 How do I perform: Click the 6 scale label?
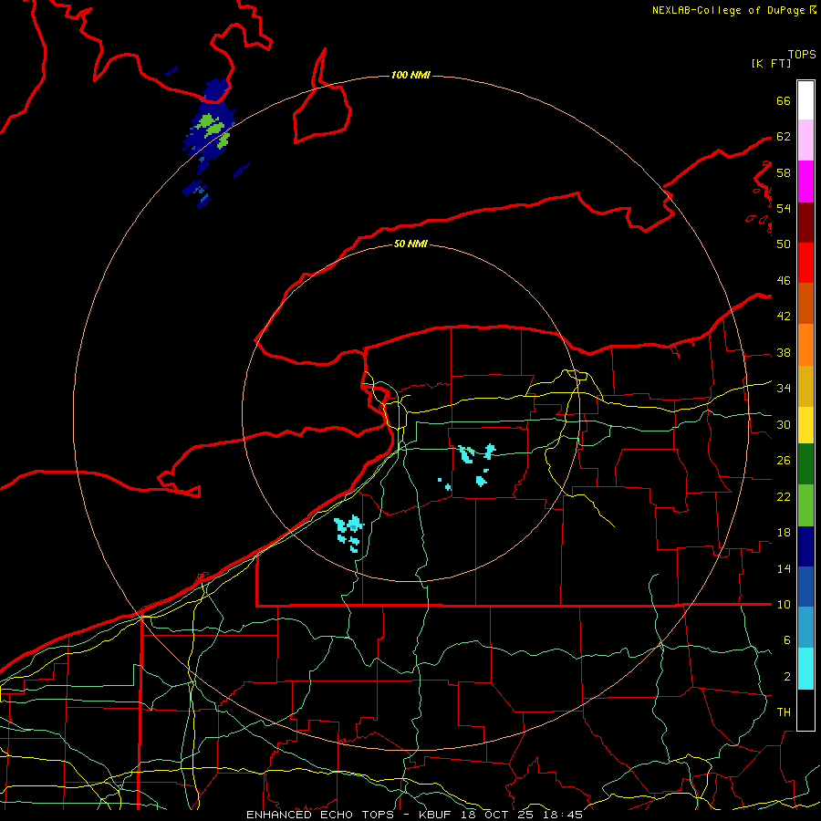(x=786, y=640)
